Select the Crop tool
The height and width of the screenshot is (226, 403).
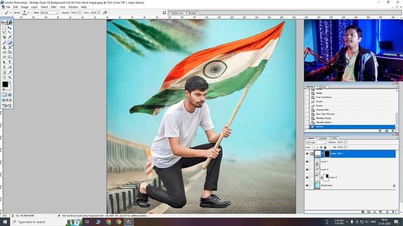[4, 38]
